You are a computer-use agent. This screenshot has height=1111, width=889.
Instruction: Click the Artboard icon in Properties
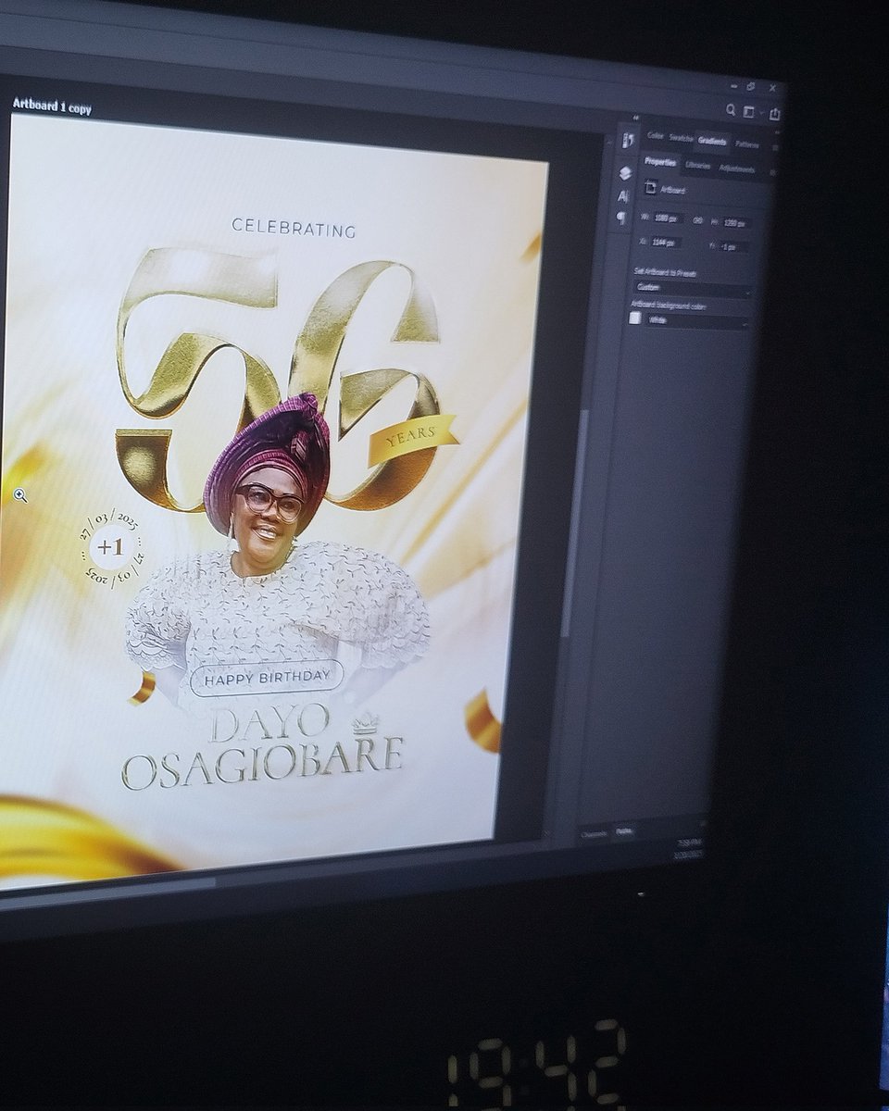[650, 188]
